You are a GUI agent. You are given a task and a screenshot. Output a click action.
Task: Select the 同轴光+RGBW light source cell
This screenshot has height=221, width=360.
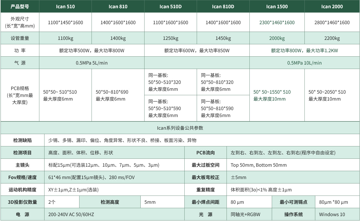pyautogui.click(x=245, y=214)
